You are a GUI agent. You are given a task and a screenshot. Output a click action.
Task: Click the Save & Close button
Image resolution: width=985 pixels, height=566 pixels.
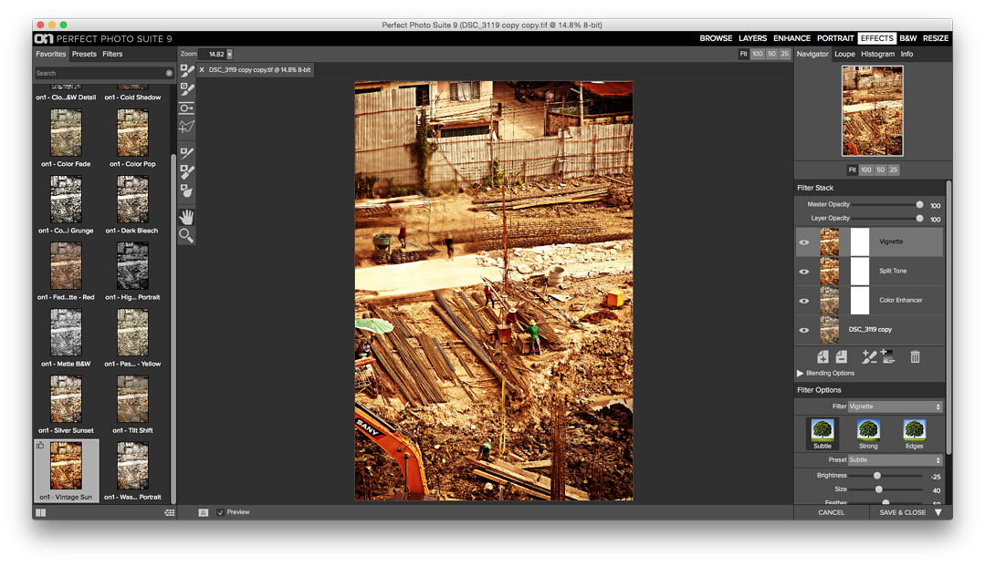tap(902, 512)
